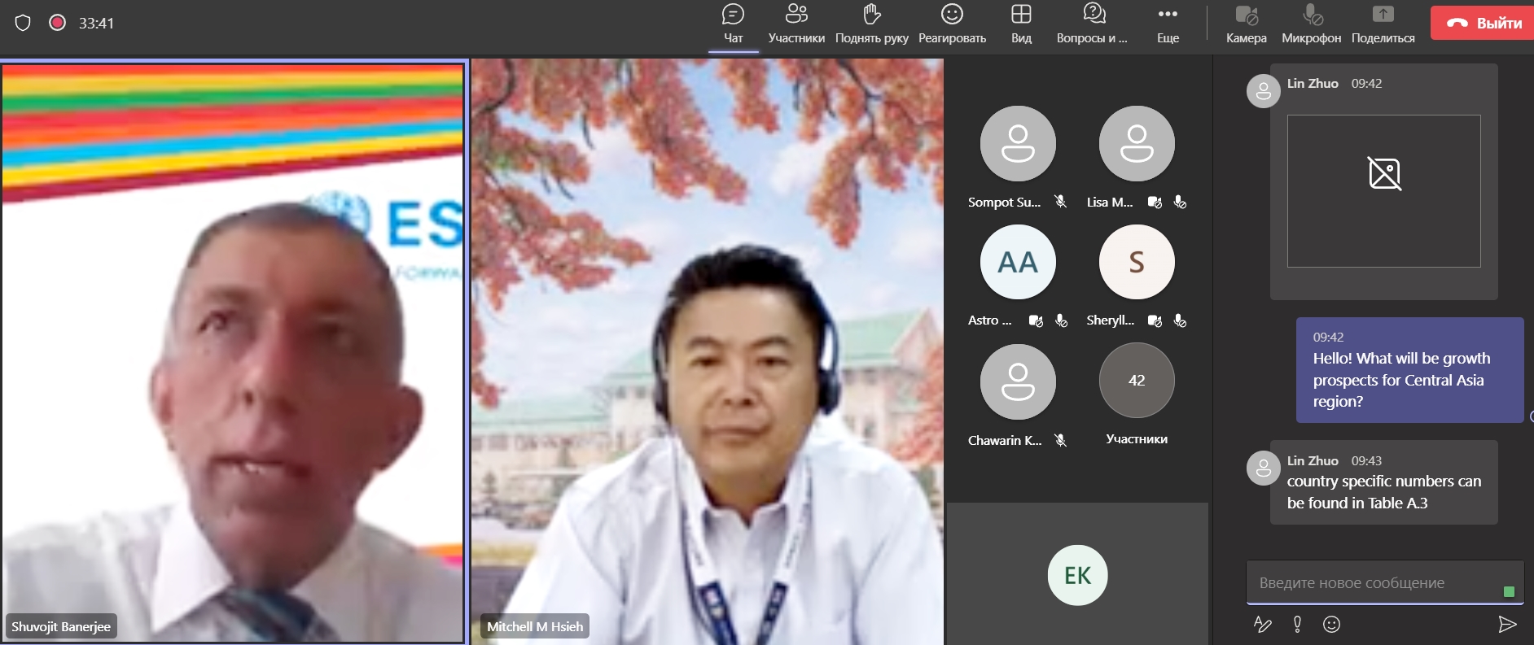Toggle the Микрофон mute state
This screenshot has width=1534, height=645.
1311,24
